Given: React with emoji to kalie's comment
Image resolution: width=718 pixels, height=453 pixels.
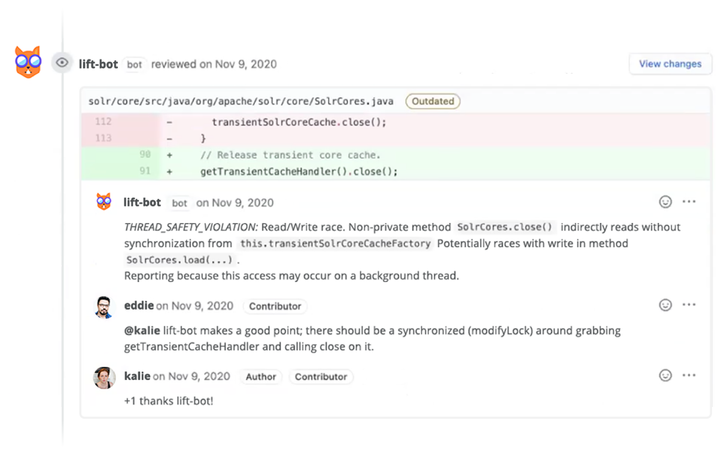Looking at the screenshot, I should point(665,376).
